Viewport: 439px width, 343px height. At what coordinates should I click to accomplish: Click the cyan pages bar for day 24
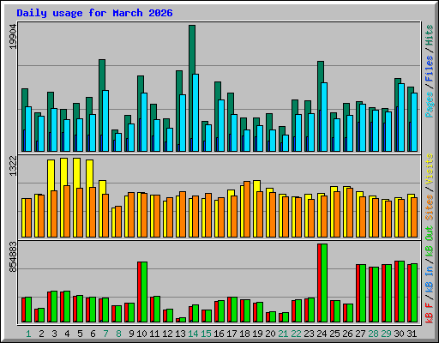click(324, 117)
